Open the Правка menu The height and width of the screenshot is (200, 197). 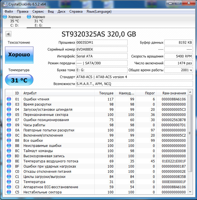23,11
